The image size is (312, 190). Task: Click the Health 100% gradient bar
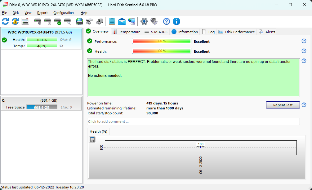(161, 51)
